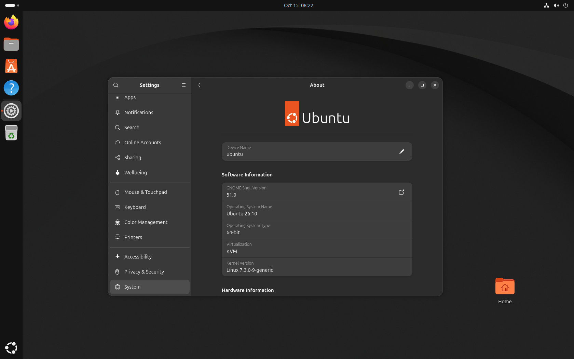This screenshot has width=574, height=359.
Task: Open the Help dock icon
Action: [11, 88]
